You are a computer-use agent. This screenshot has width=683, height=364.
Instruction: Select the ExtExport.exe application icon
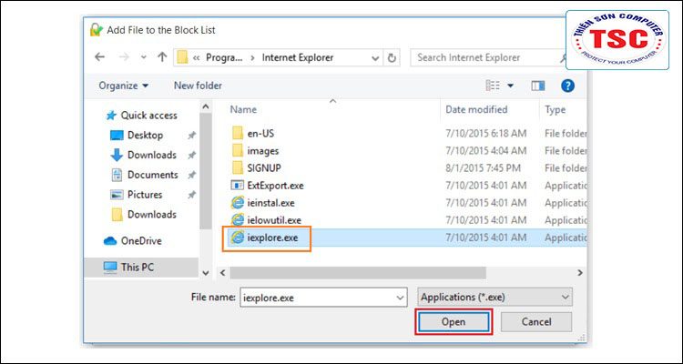pyautogui.click(x=237, y=186)
